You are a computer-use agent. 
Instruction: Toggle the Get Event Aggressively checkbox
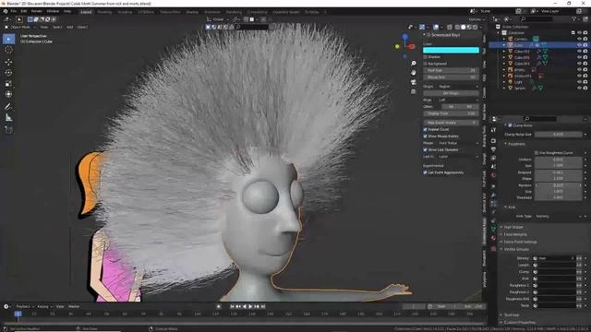pos(425,172)
